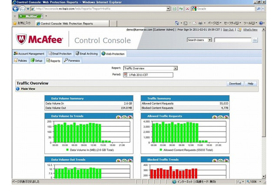Expand the address bar history dropdown
This screenshot has height=185, width=278.
point(168,9)
